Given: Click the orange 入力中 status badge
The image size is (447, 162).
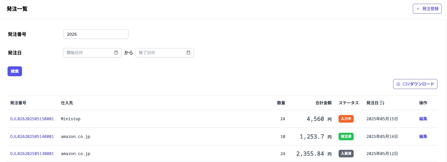Looking at the screenshot, I should [346, 119].
